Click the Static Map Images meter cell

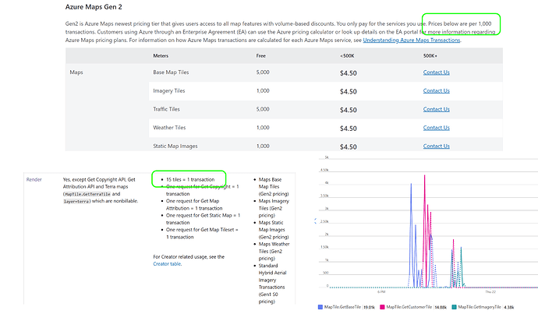click(175, 146)
